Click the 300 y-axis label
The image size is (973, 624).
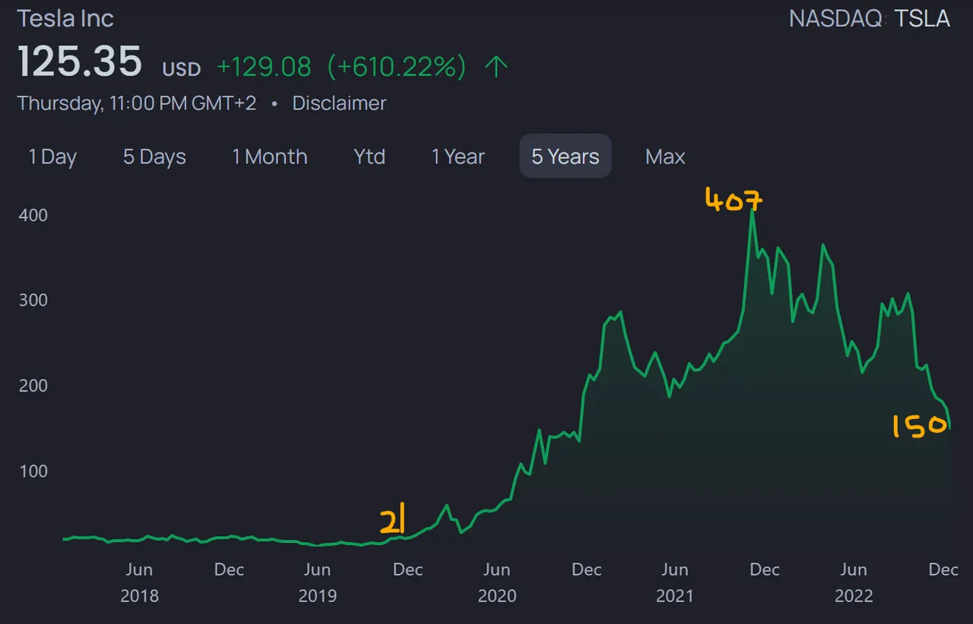click(x=33, y=300)
